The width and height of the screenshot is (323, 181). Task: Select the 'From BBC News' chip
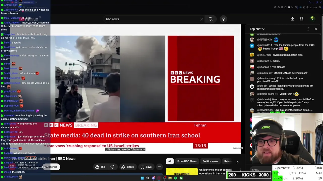point(187,161)
